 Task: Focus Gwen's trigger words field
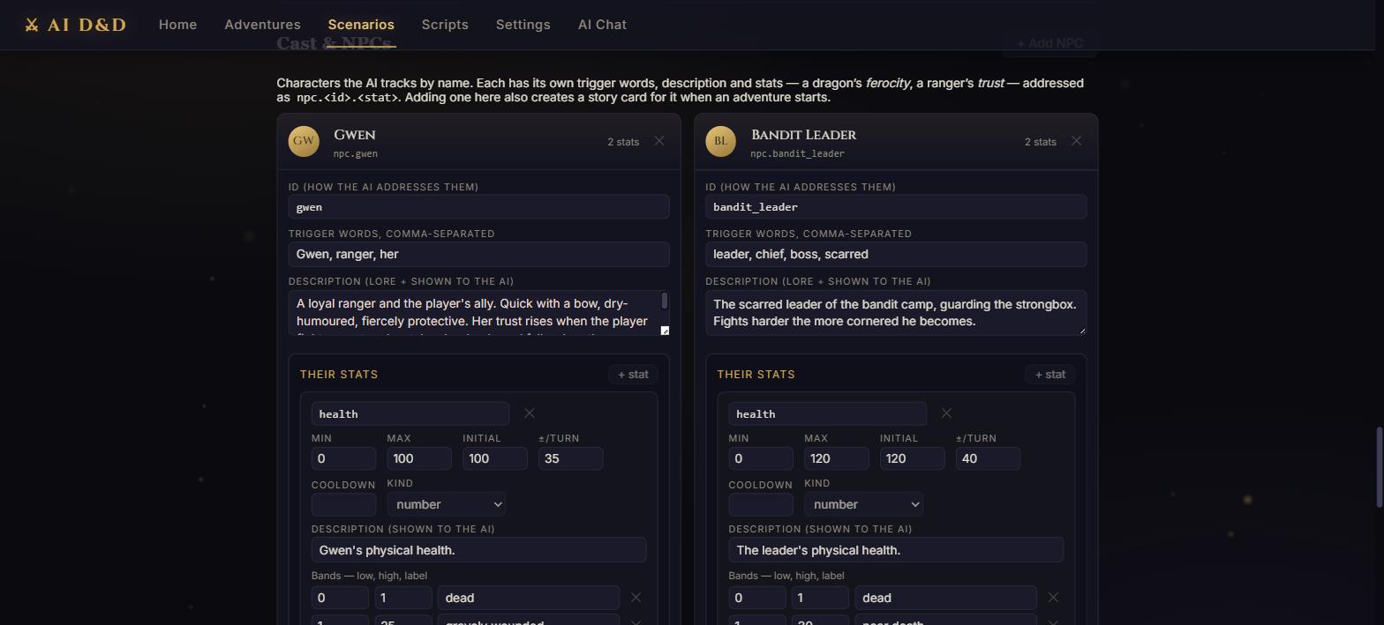(478, 254)
